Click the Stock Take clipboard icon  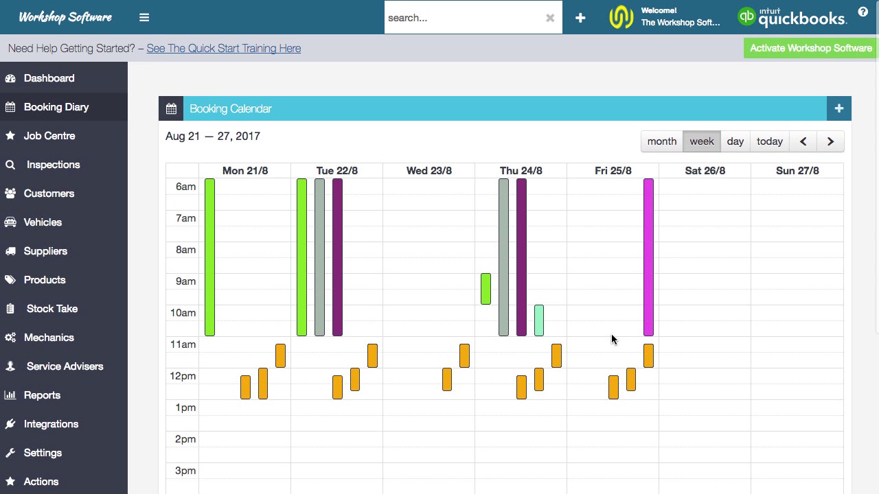click(x=10, y=309)
